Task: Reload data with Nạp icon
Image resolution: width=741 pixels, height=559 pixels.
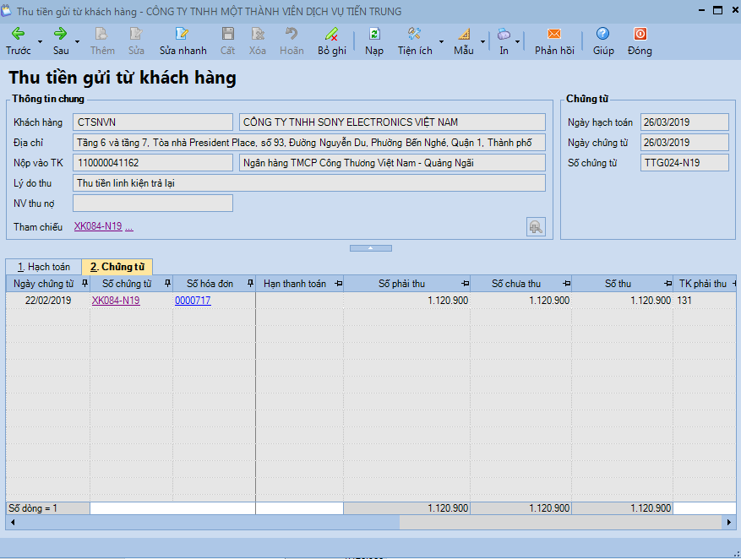Action: [x=374, y=41]
